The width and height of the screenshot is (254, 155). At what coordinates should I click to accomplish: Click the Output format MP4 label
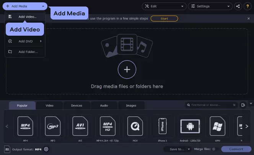point(27,149)
